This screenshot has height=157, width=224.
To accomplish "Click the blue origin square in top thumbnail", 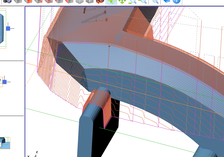I will 8,28.
